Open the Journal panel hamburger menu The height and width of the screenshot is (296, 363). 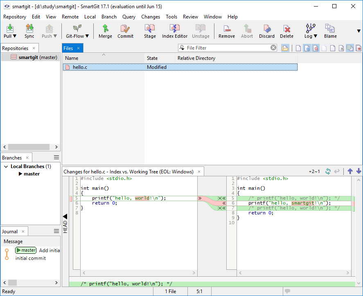[x=56, y=231]
